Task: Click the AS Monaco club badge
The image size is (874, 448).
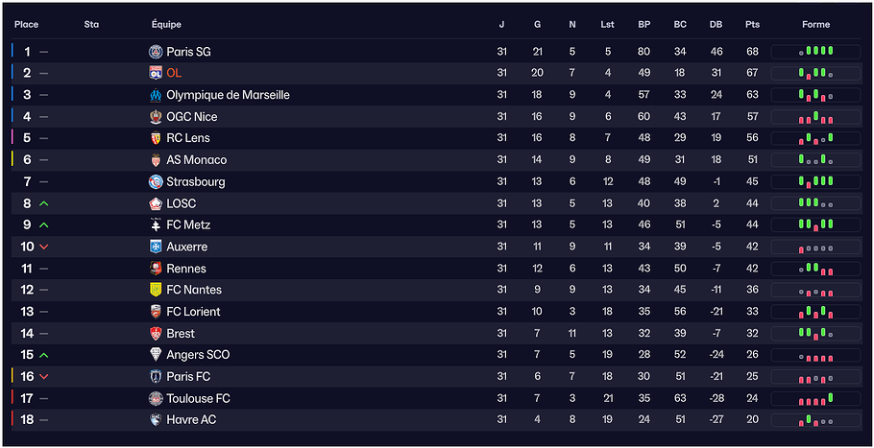Action: 157,160
